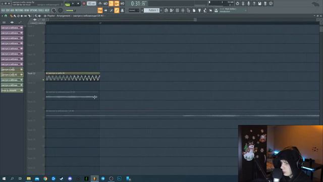
Task: Disable the recording countdown
Action: tap(111, 4)
